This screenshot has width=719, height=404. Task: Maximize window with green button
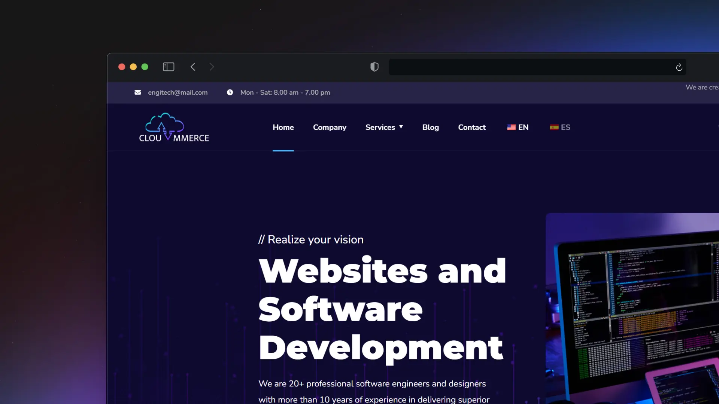point(145,67)
